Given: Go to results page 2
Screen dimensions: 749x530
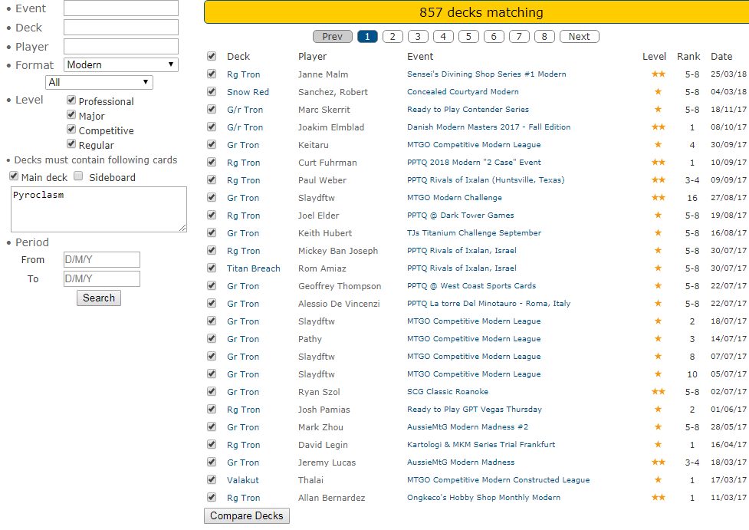Looking at the screenshot, I should click(x=393, y=36).
